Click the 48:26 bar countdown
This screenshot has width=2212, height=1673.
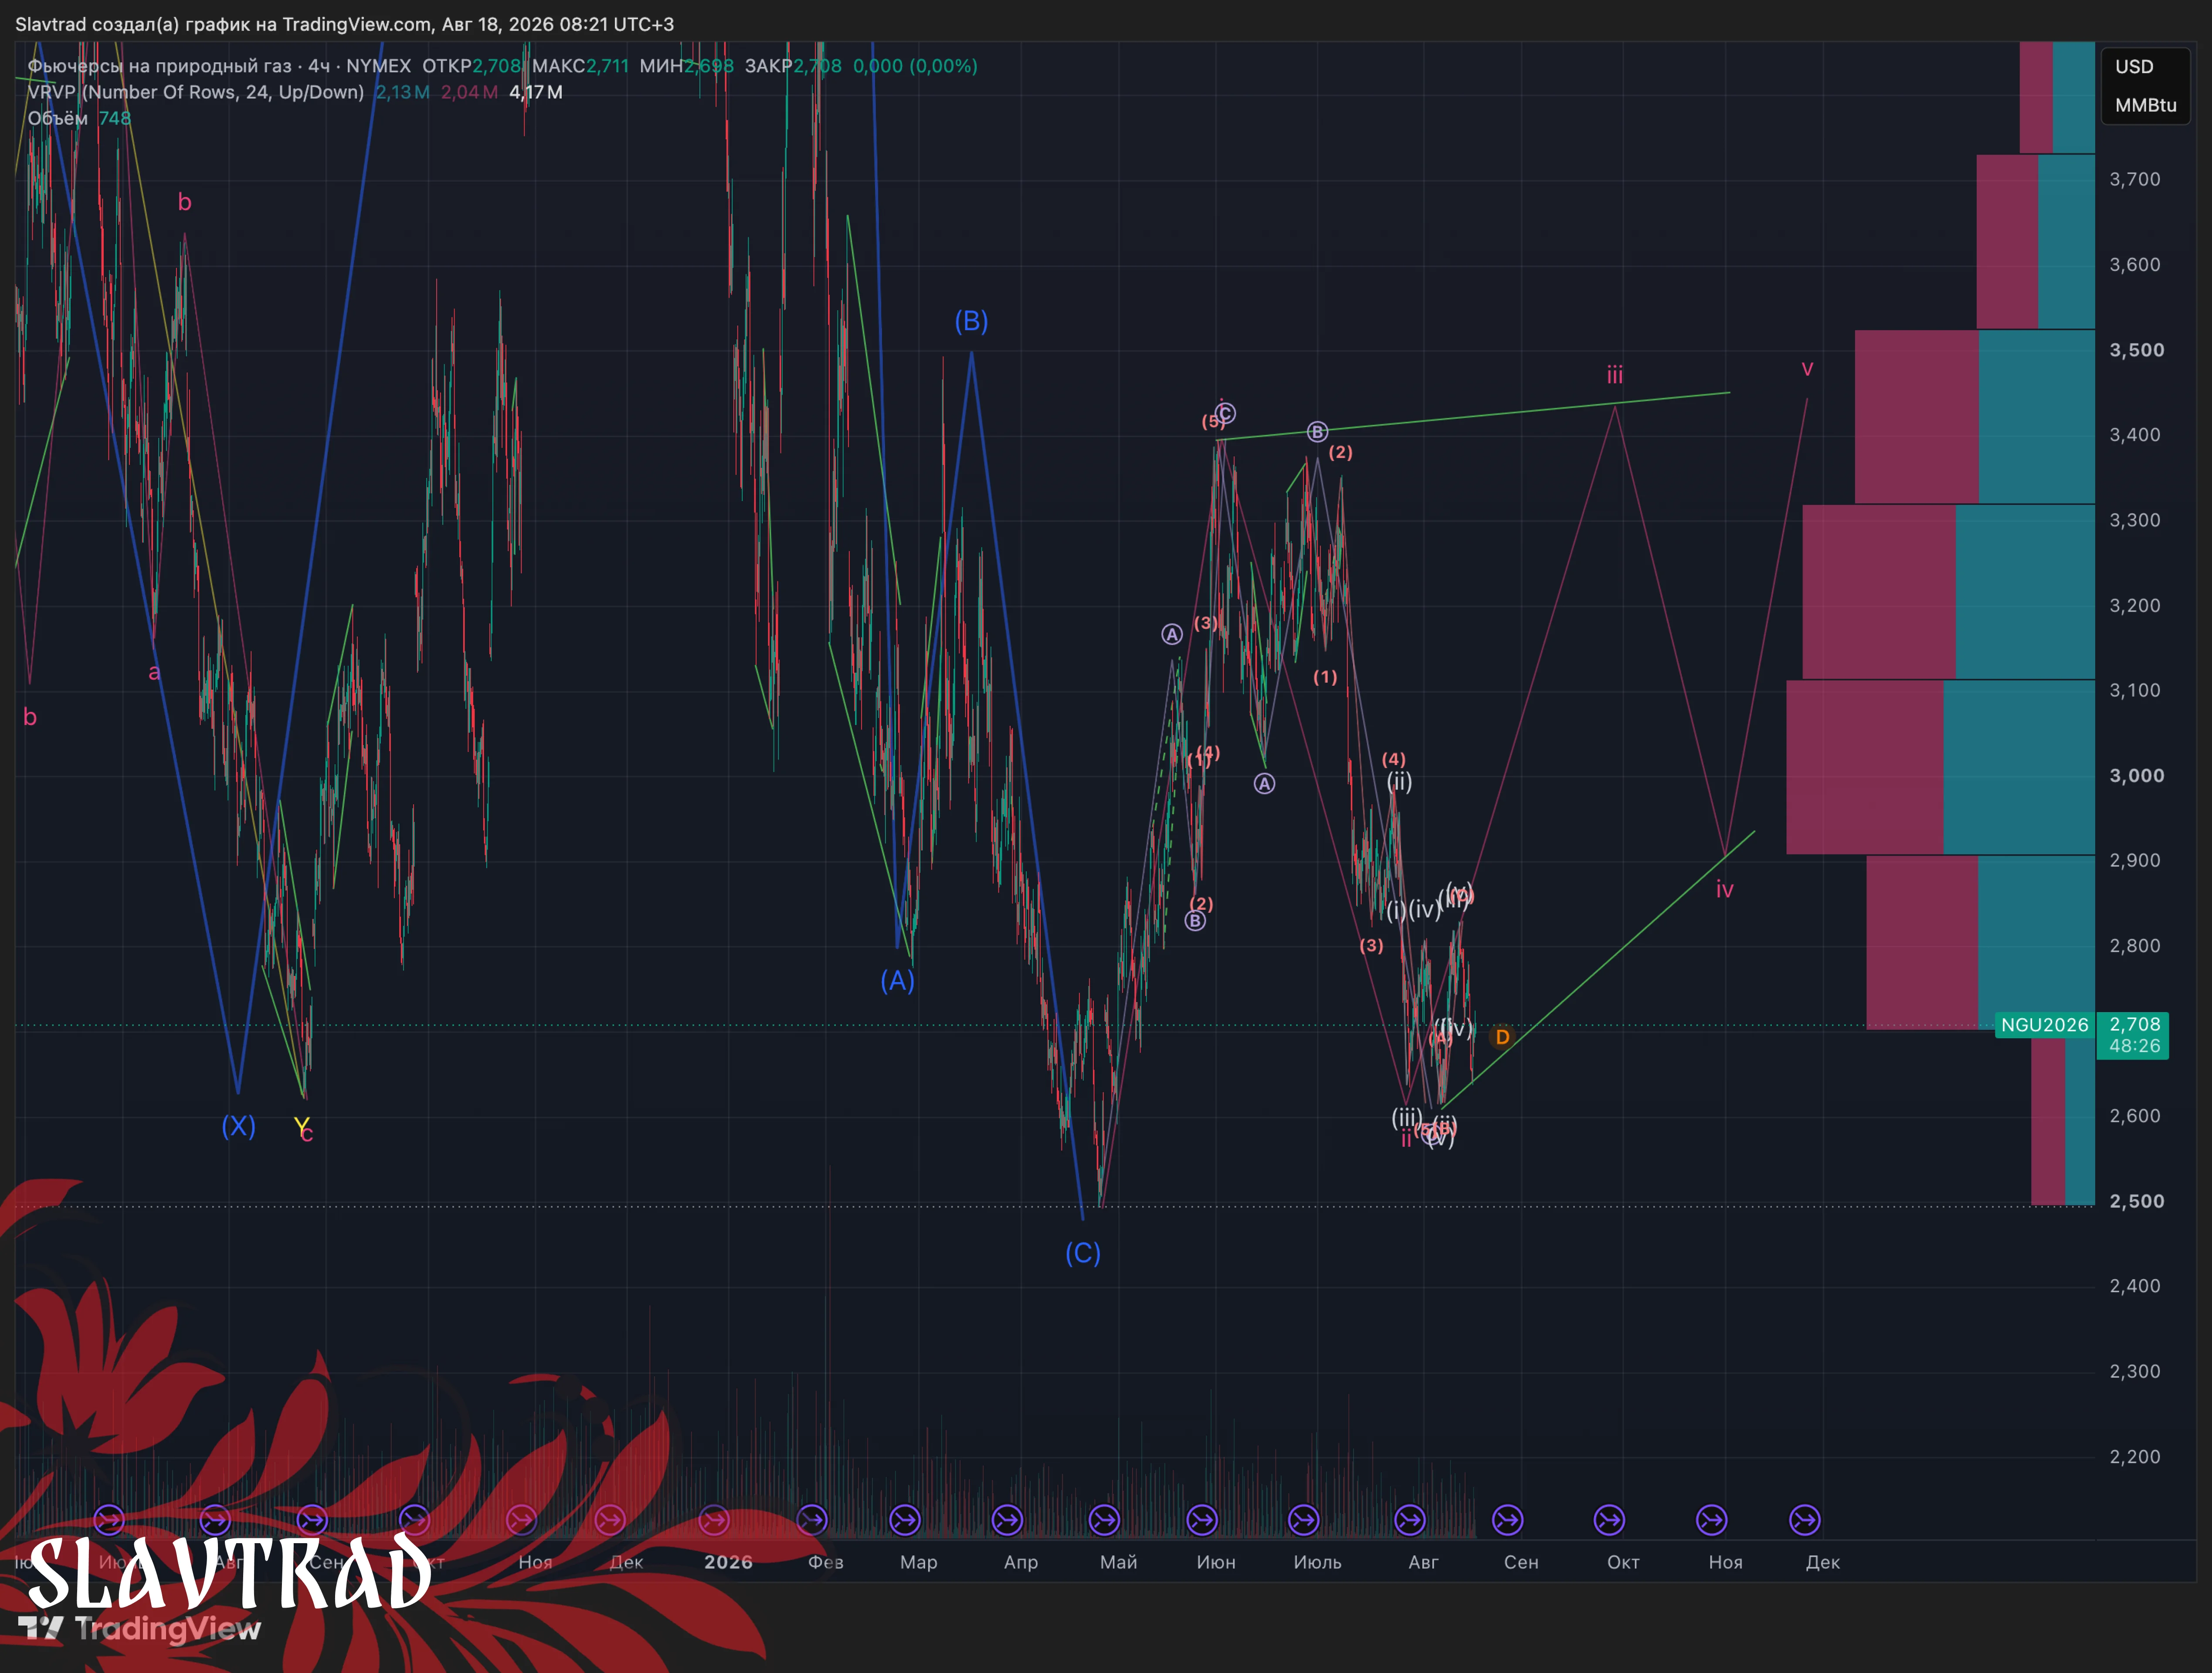pyautogui.click(x=2135, y=1046)
